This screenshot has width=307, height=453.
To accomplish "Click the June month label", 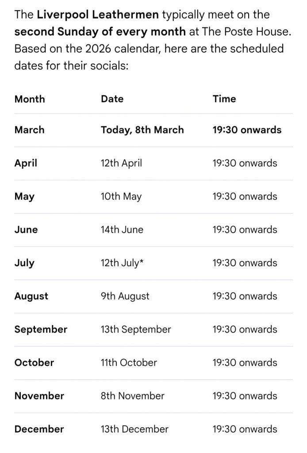I will click(26, 230).
